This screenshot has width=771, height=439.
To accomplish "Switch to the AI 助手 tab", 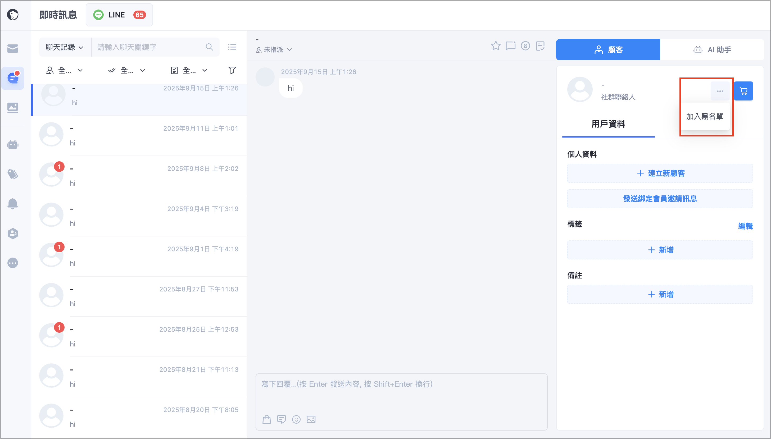I will [712, 49].
